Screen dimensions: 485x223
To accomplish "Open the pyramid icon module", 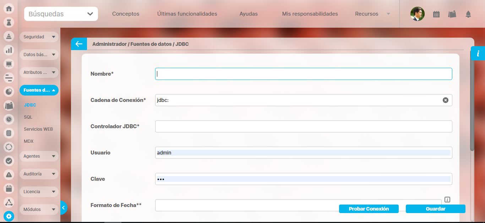I will pyautogui.click(x=9, y=36).
